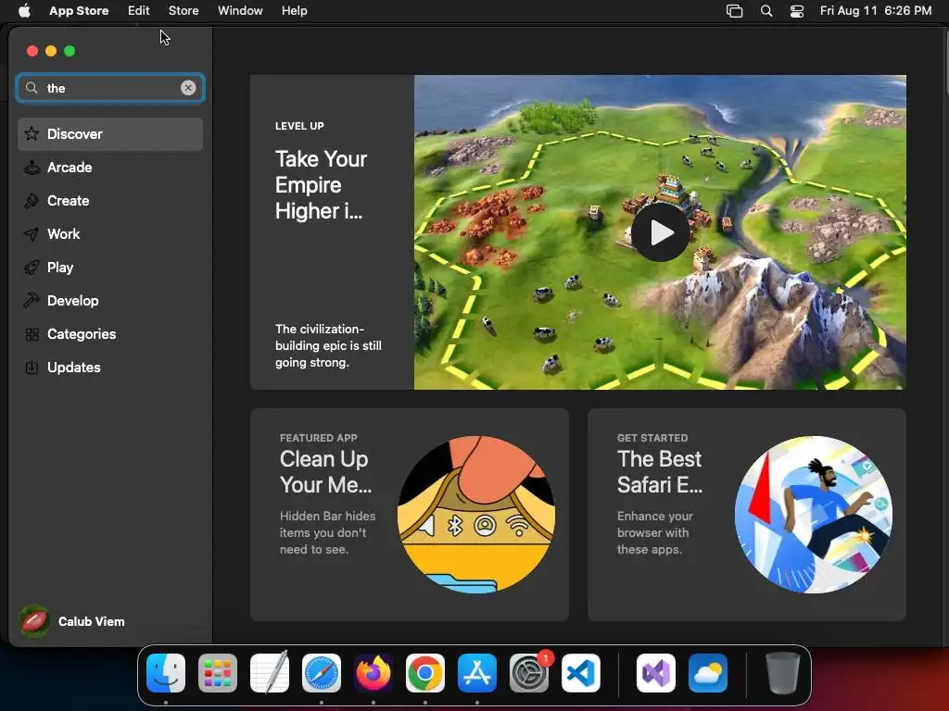Open Calub Viem account profile picture
Viewport: 949px width, 711px height.
34,621
